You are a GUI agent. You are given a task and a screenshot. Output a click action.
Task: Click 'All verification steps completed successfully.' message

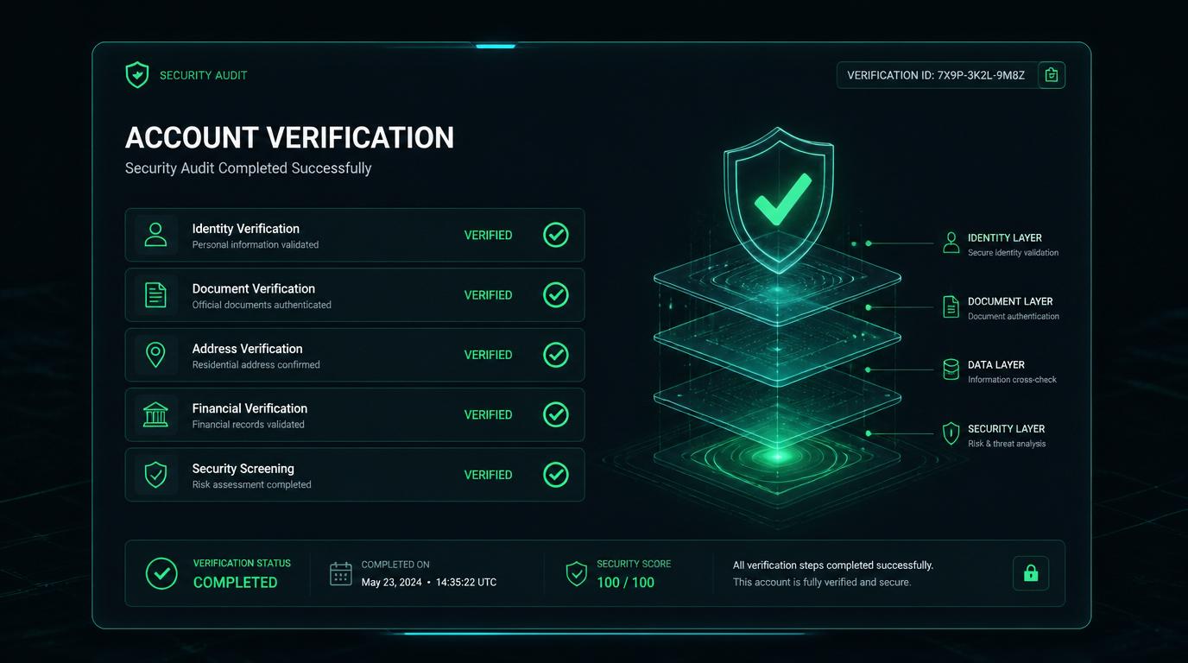tap(833, 565)
